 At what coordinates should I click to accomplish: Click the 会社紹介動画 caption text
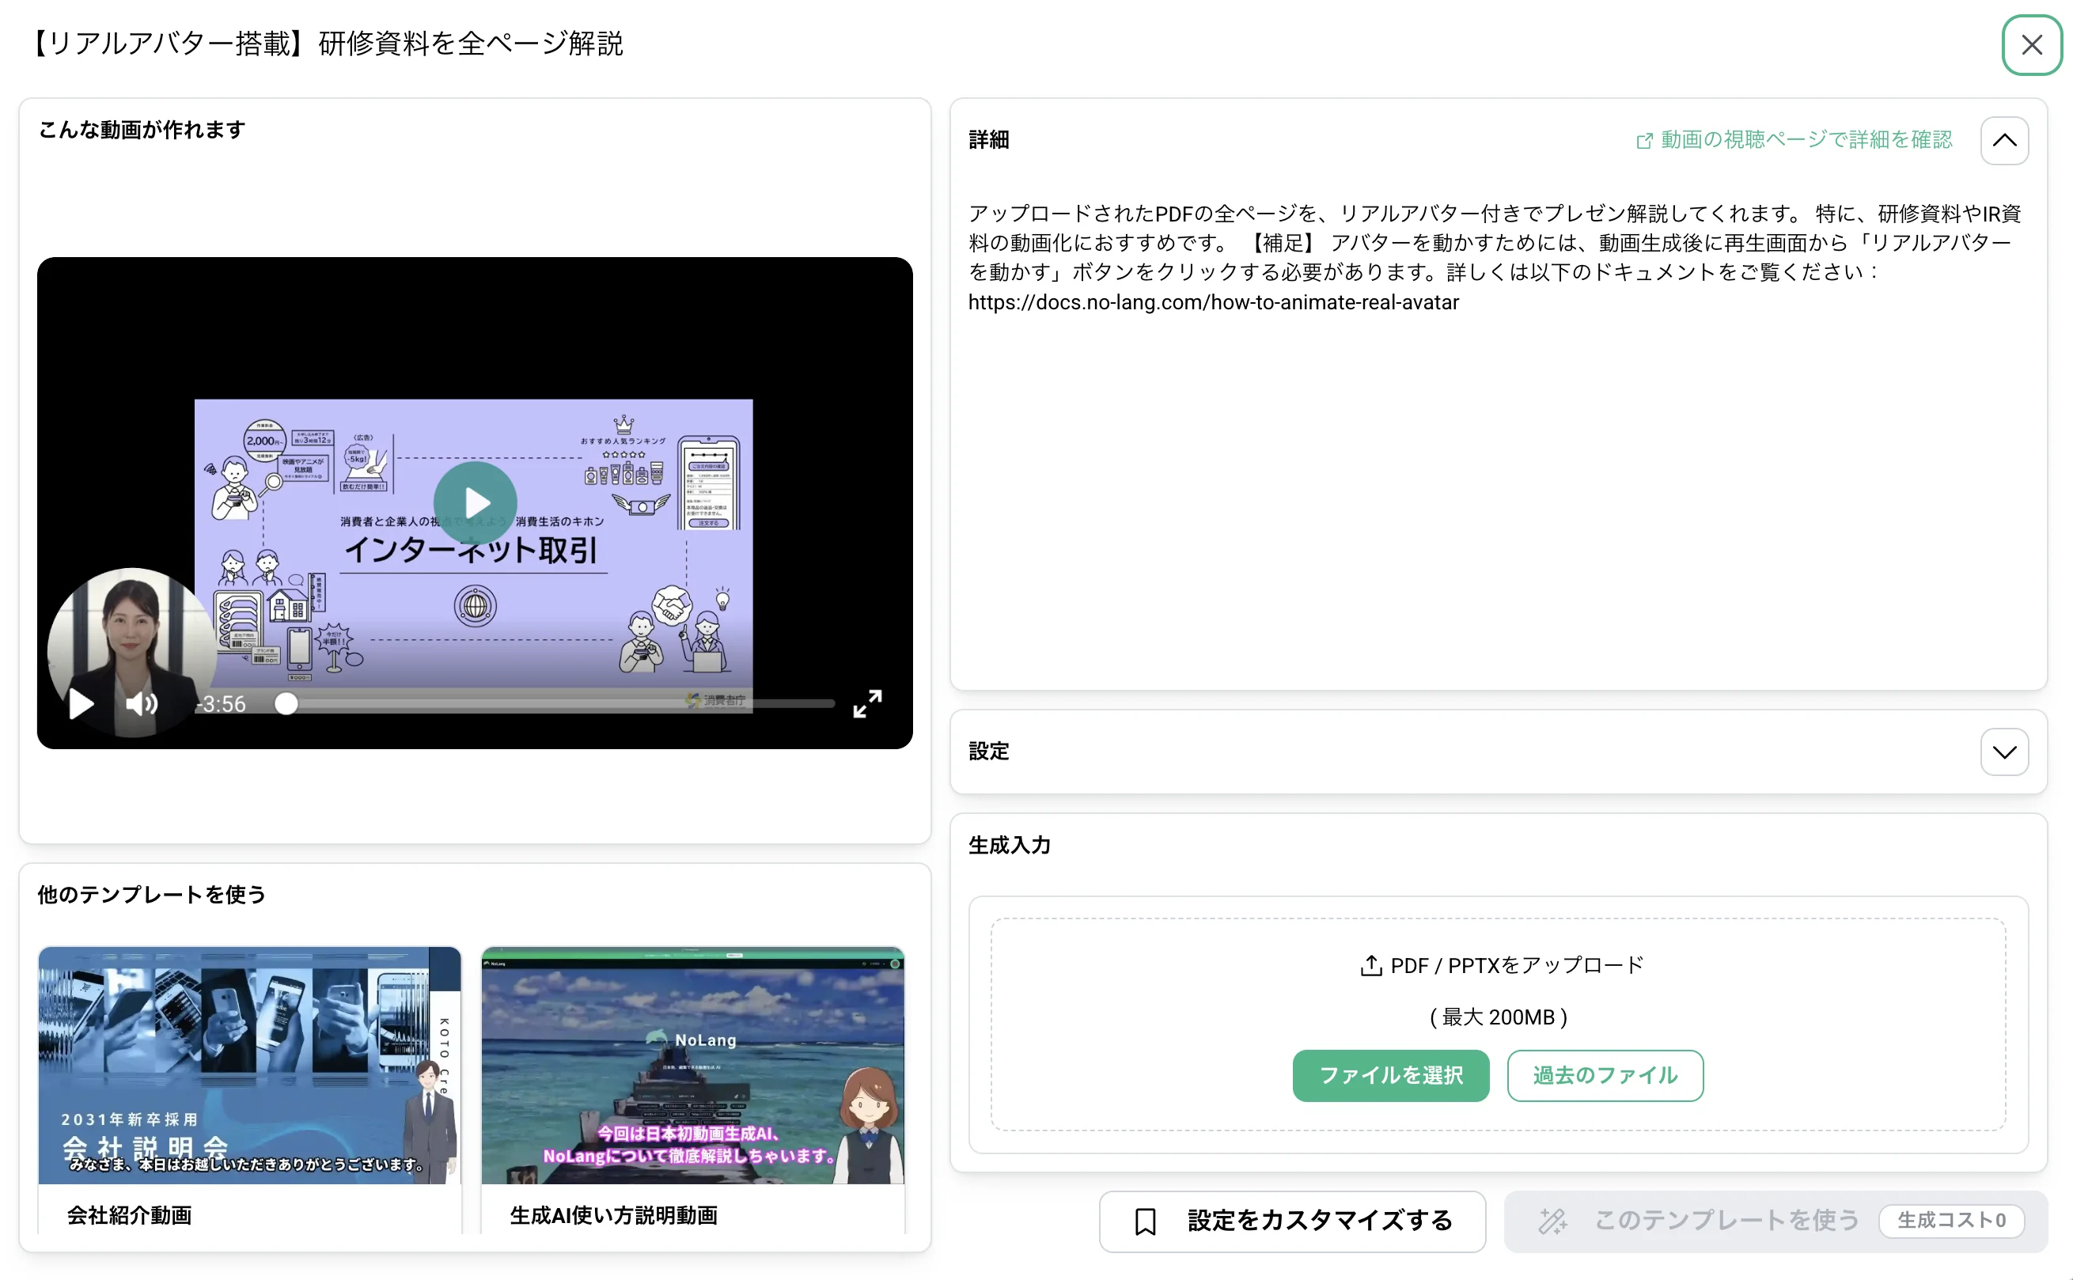[x=129, y=1216]
